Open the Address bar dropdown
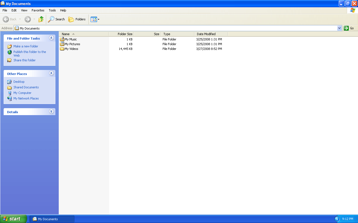 click(339, 28)
